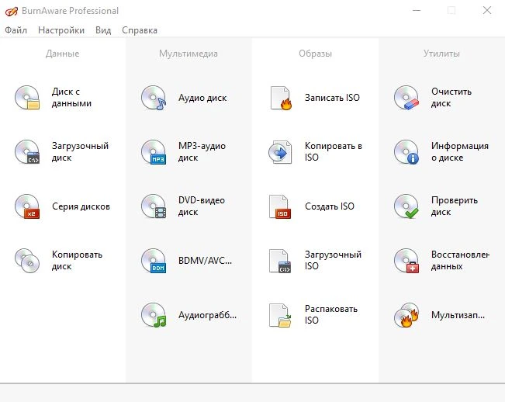505x402 pixels.
Task: Click the Информация о диске label
Action: coord(460,151)
